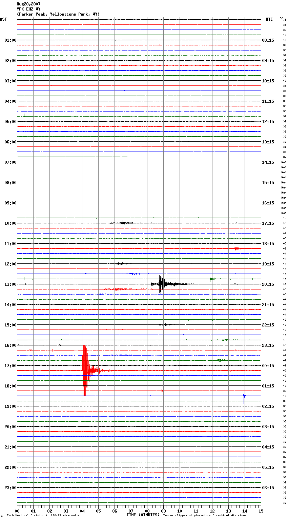Click minute 12 on the bottom axis

212,511
